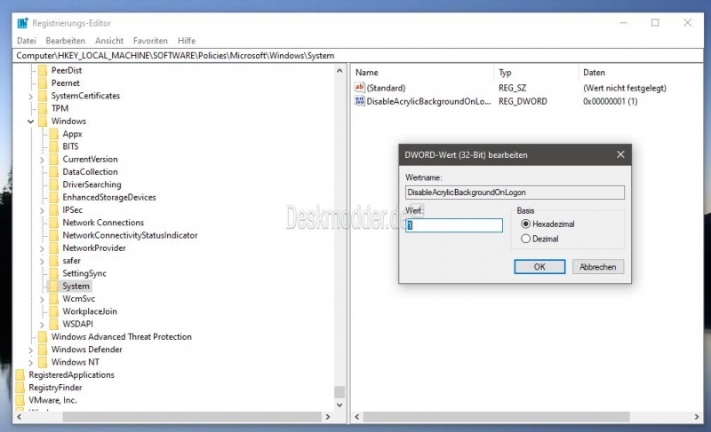This screenshot has width=711, height=432.
Task: Choose the Dezimal base option
Action: pyautogui.click(x=525, y=239)
